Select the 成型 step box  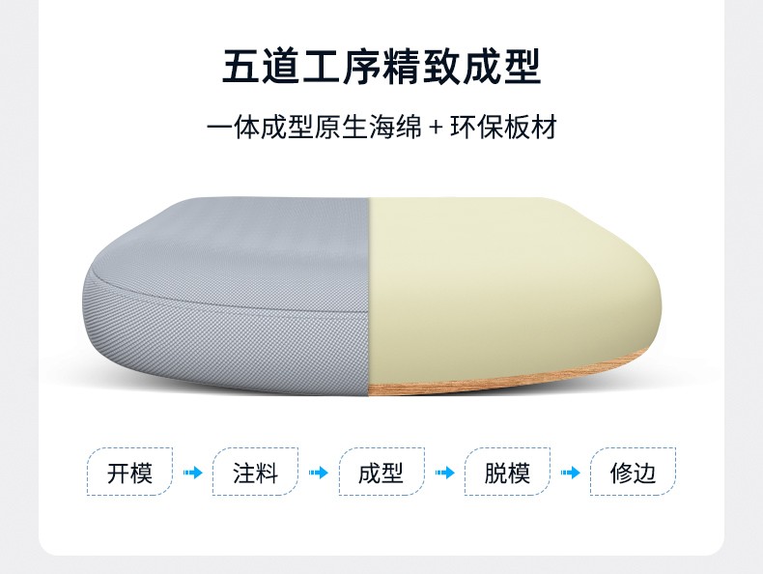coord(381,472)
